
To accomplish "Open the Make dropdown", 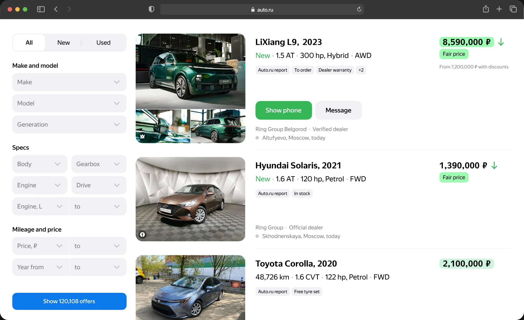I will click(x=69, y=82).
